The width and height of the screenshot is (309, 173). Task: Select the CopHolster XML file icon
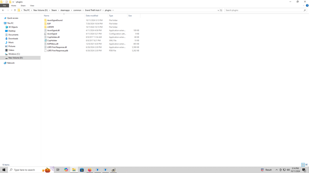click(45, 40)
